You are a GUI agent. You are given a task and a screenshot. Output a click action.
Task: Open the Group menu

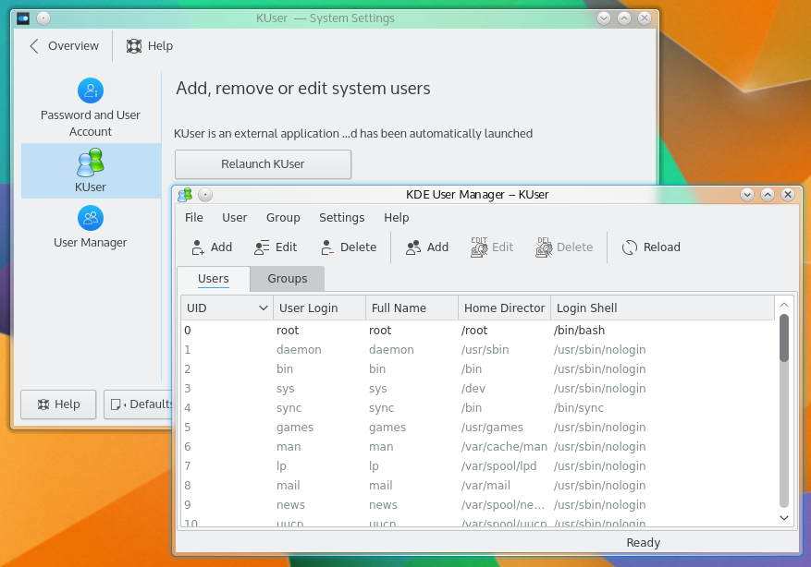[283, 218]
